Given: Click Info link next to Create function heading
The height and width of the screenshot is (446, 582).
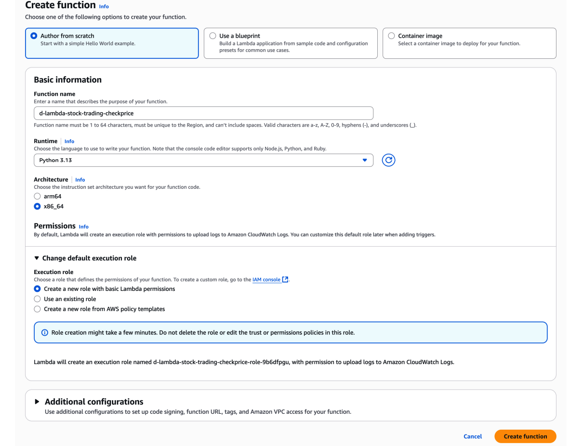Looking at the screenshot, I should coord(104,7).
